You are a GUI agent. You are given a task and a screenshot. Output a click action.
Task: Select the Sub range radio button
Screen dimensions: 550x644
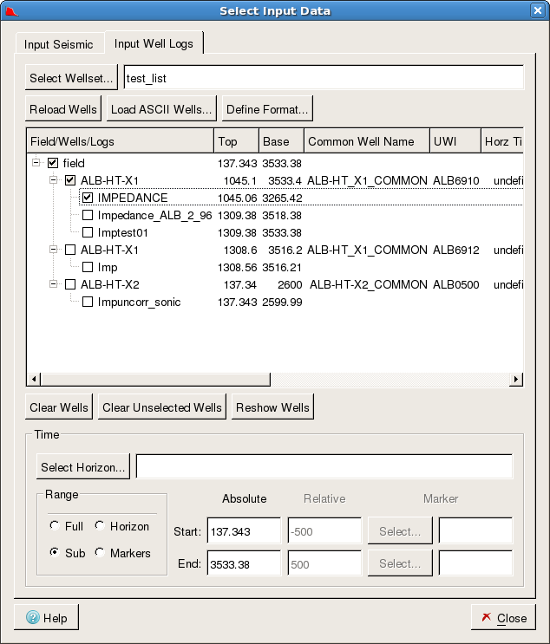point(55,552)
